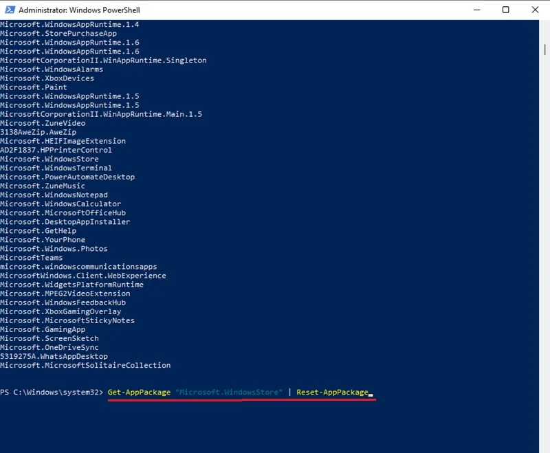The image size is (550, 453).
Task: Click the "Microsoft.WindowsStore" string argument
Action: pos(229,392)
